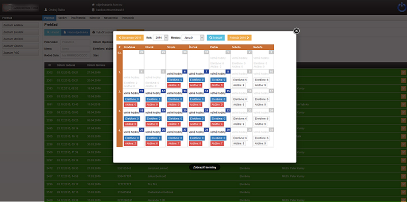
Task: Click Akútne: 7 badge on day 29
Action: [217, 144]
